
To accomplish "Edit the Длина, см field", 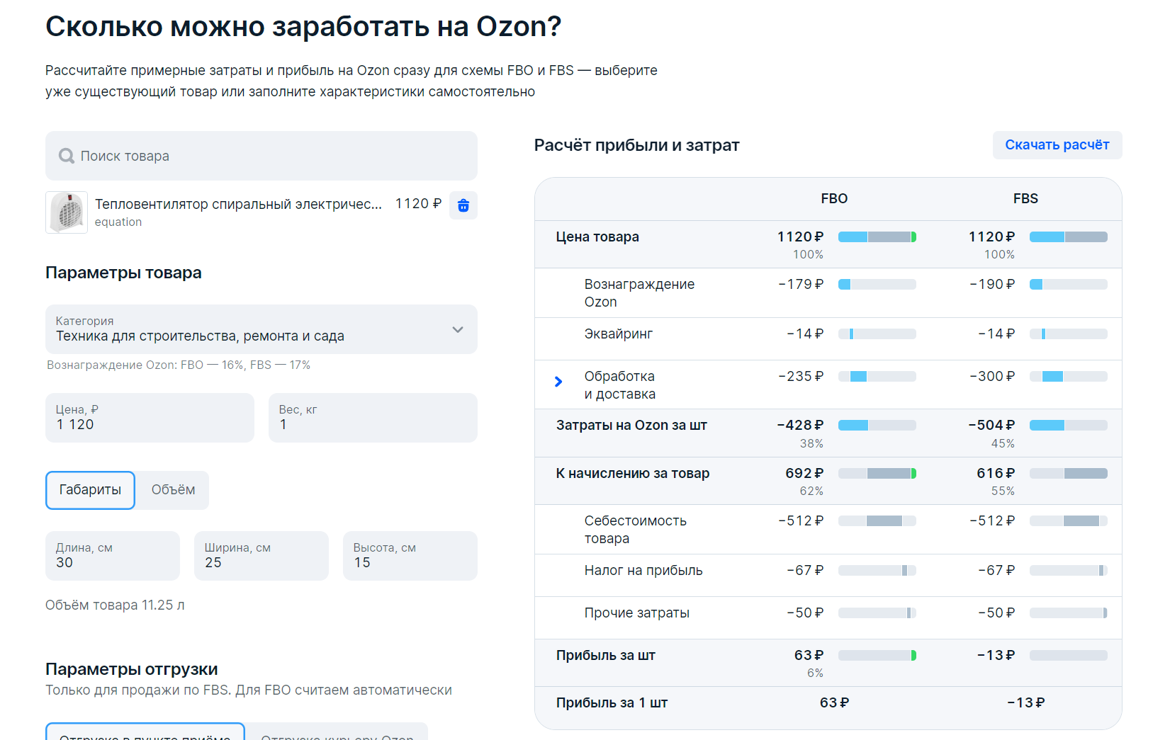I will pyautogui.click(x=112, y=556).
